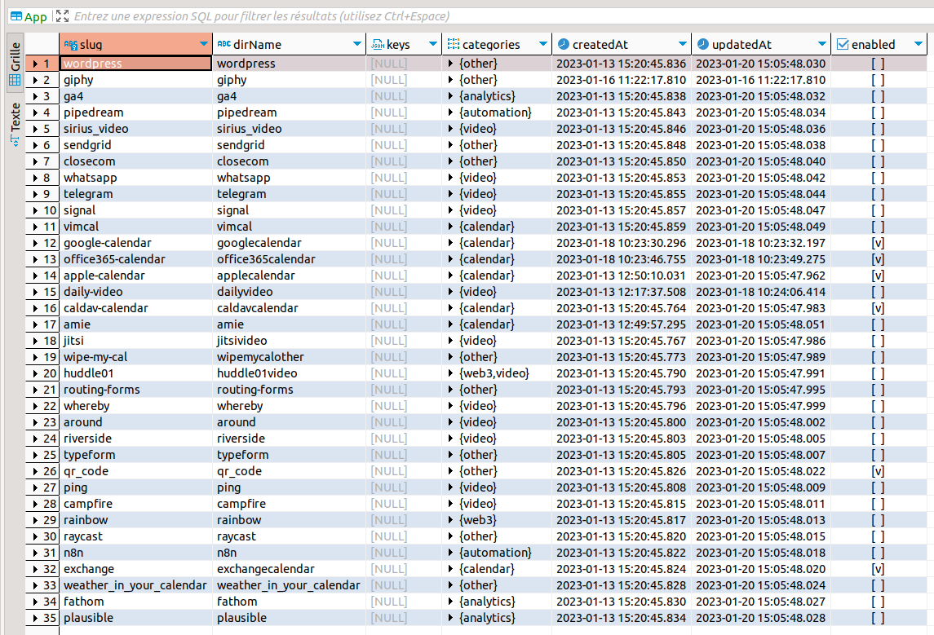
Task: Select categories cell '{web3}' for rainbow
Action: [498, 520]
